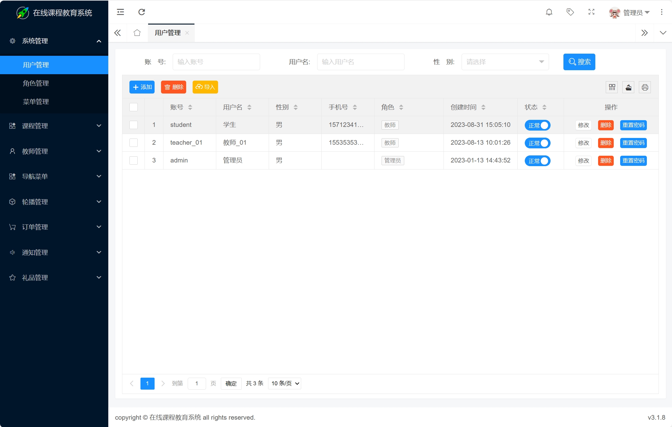Click 重置密码 for the admin row
This screenshot has height=427, width=672.
pyautogui.click(x=633, y=161)
